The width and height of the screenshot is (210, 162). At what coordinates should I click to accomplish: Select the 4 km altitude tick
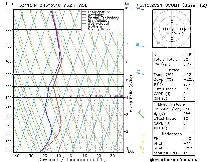(x=127, y=97)
